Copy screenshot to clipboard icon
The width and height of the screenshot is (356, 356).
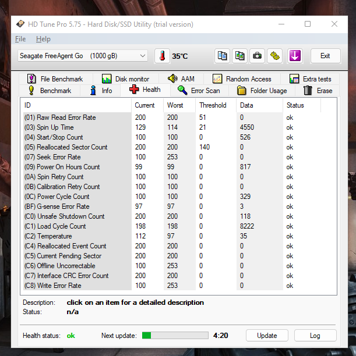tap(239, 56)
